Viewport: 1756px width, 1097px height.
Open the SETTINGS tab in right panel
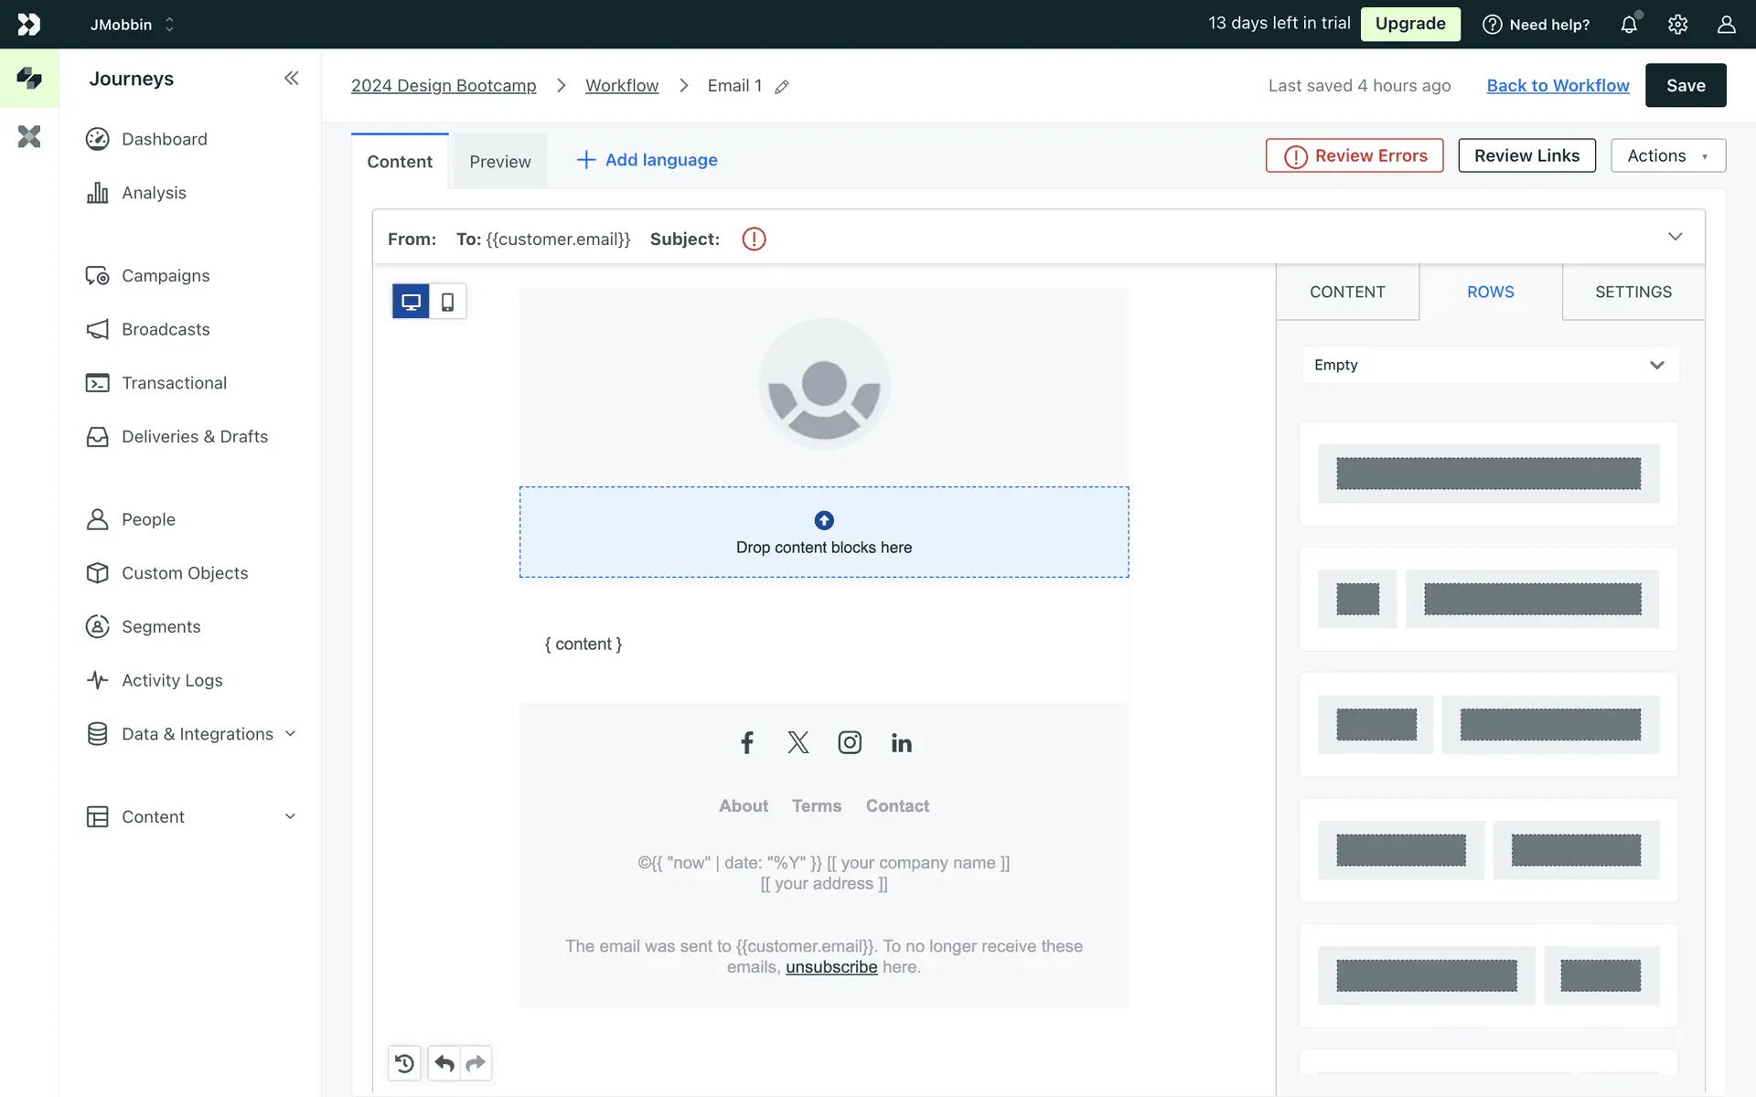(x=1633, y=292)
